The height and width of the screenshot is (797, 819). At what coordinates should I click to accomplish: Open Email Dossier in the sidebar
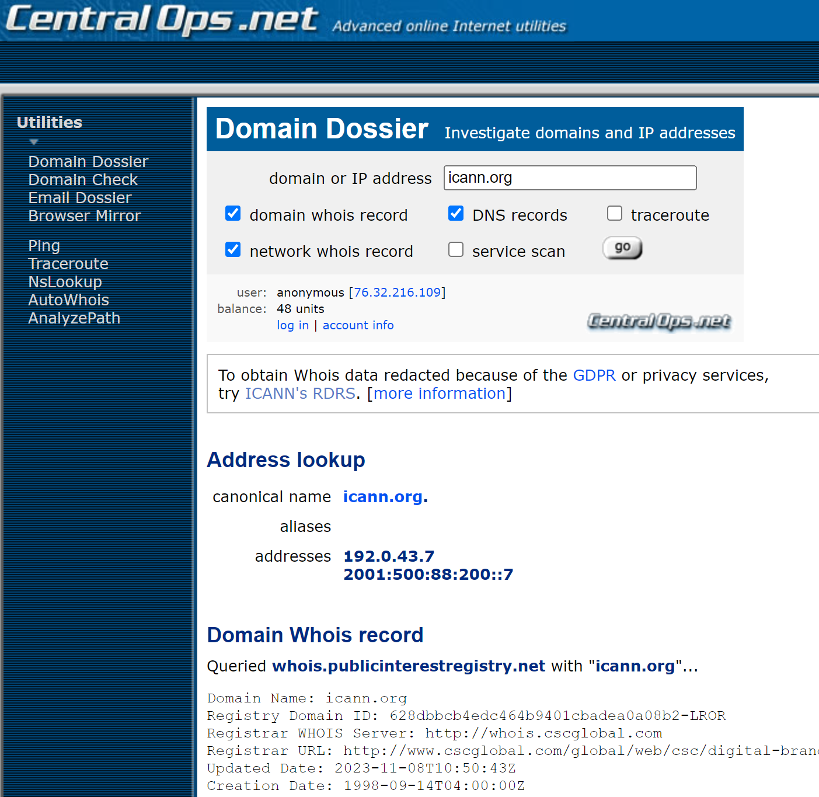80,198
